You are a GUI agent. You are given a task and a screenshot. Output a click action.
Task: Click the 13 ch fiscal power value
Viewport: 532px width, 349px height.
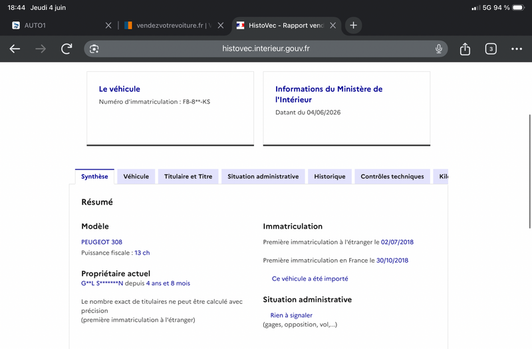[142, 253]
